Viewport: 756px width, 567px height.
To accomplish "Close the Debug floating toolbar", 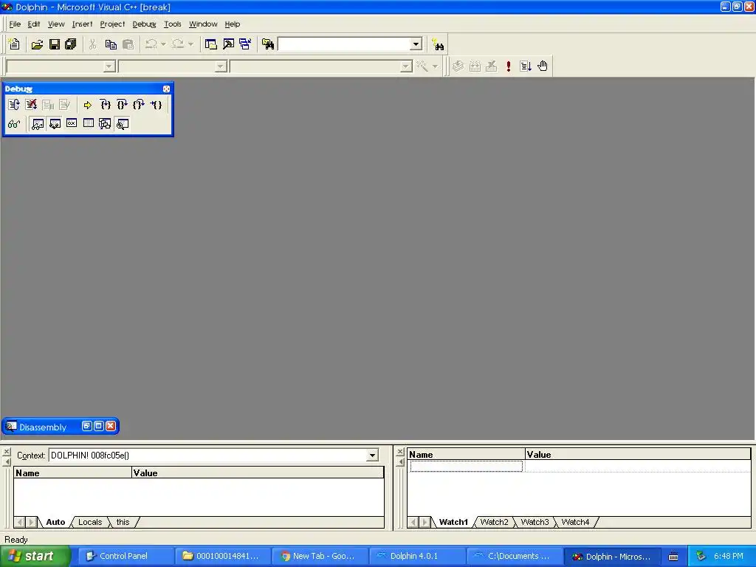I will coord(166,89).
